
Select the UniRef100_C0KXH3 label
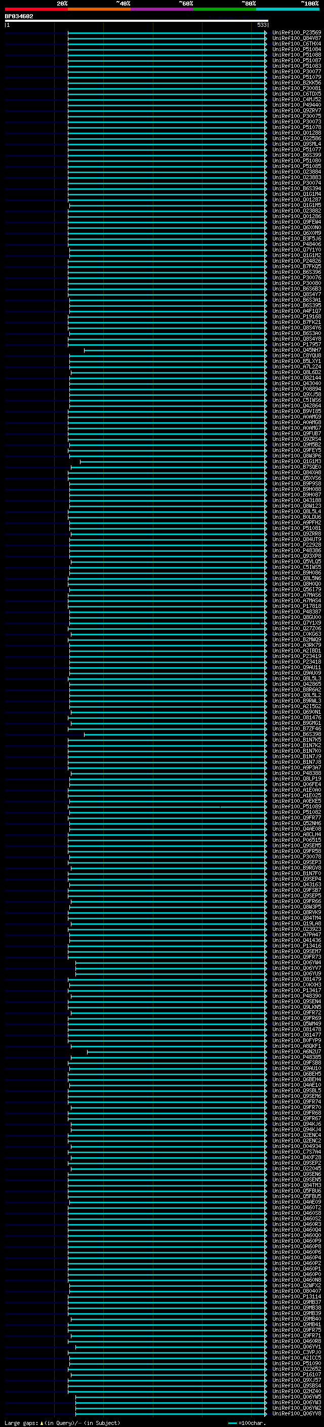pyautogui.click(x=297, y=985)
